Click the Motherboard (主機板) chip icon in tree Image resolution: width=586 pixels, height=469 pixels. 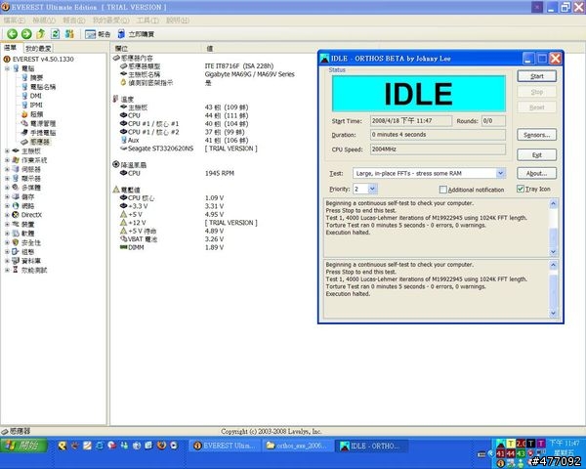point(16,150)
